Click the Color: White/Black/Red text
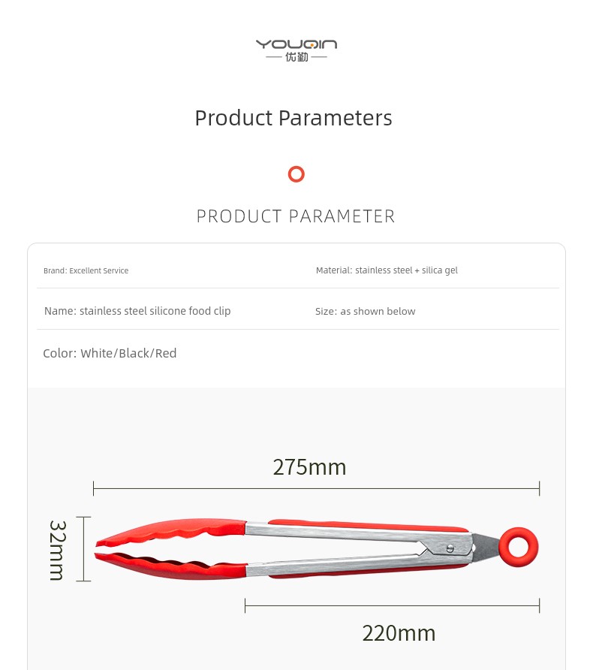593x670 pixels. point(110,353)
